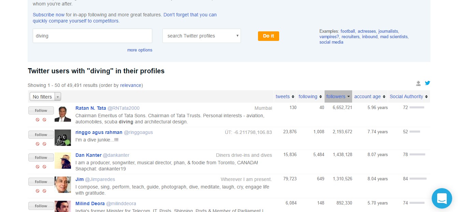Click first block icon under Jim
The width and height of the screenshot is (459, 212).
(x=38, y=191)
